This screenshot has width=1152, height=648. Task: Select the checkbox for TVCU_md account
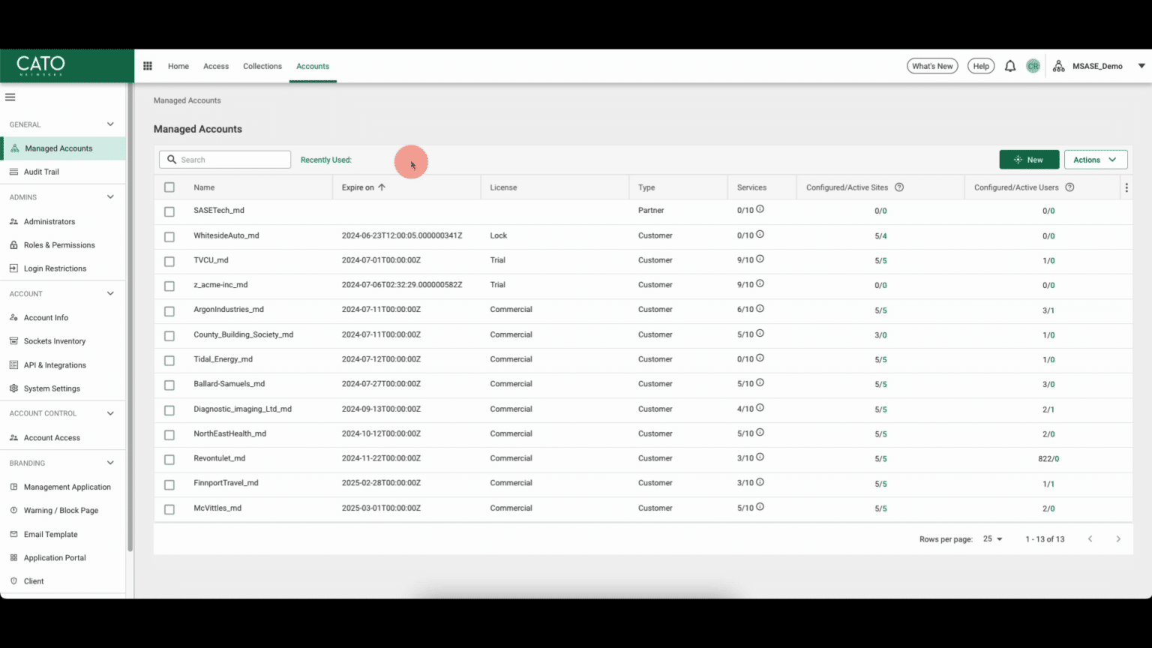tap(169, 262)
